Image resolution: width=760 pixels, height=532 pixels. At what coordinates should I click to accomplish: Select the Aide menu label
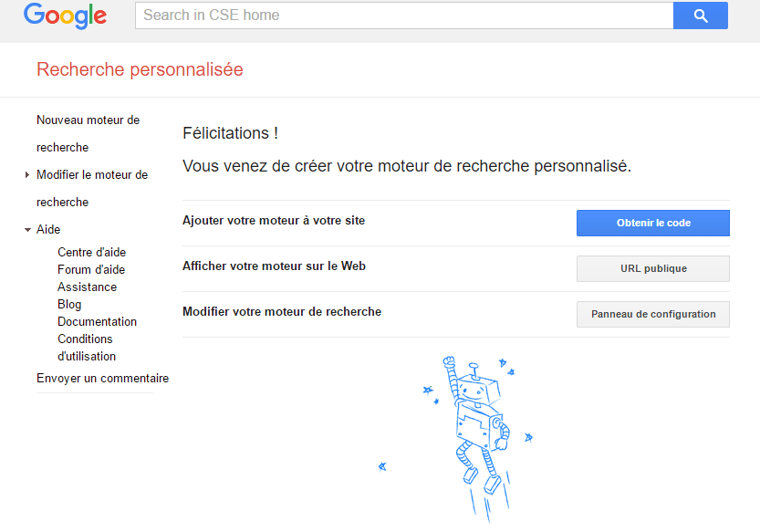pos(48,229)
